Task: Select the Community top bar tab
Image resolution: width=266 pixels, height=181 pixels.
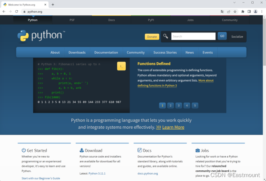Action: click(230, 20)
